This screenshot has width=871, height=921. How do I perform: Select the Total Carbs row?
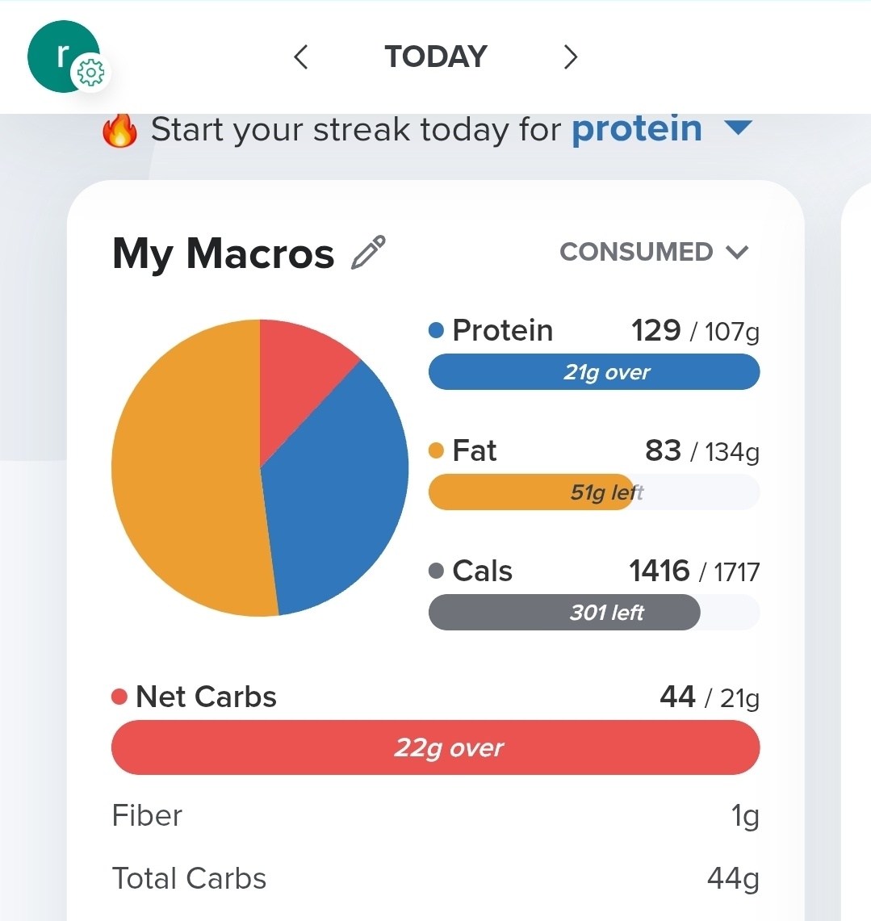[x=436, y=879]
